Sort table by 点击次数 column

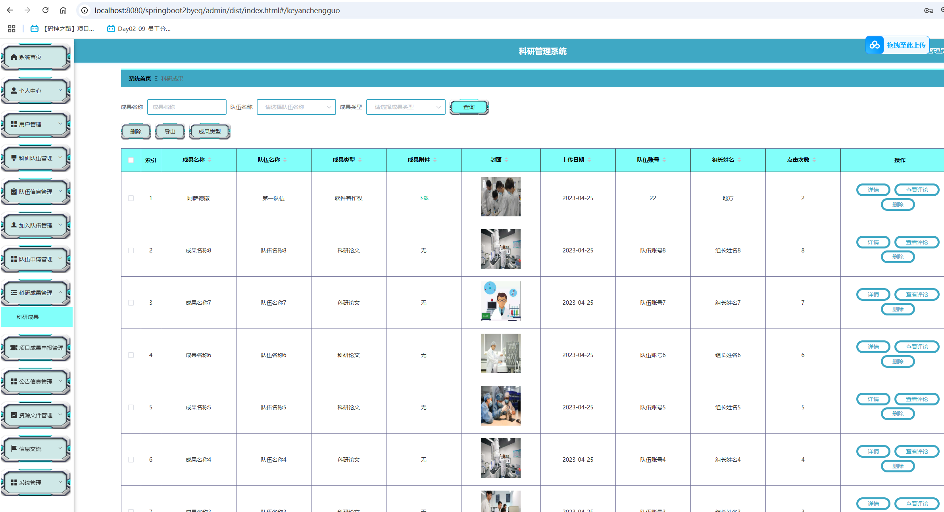814,160
